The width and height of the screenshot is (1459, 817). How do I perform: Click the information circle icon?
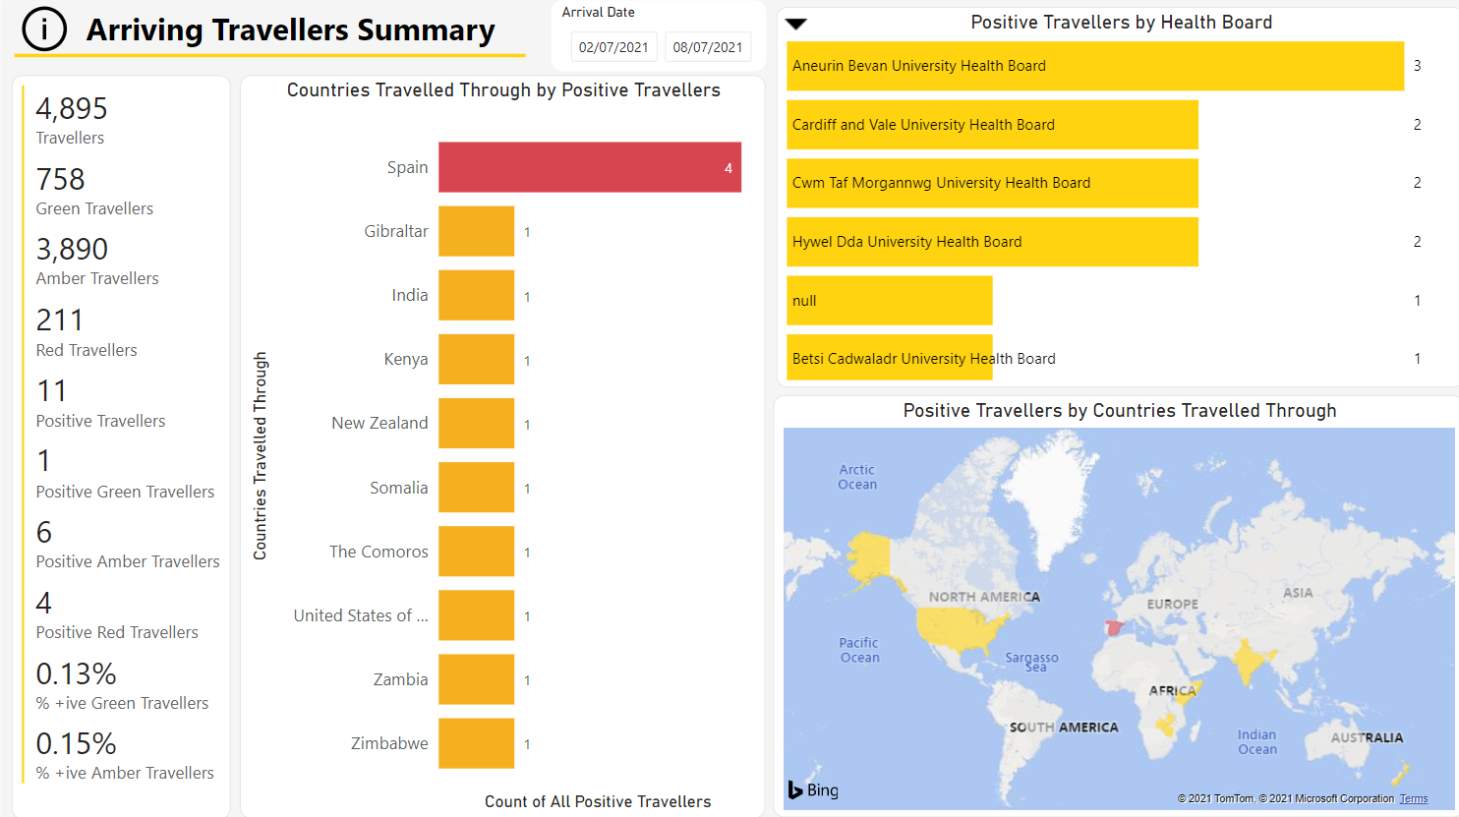click(x=44, y=29)
